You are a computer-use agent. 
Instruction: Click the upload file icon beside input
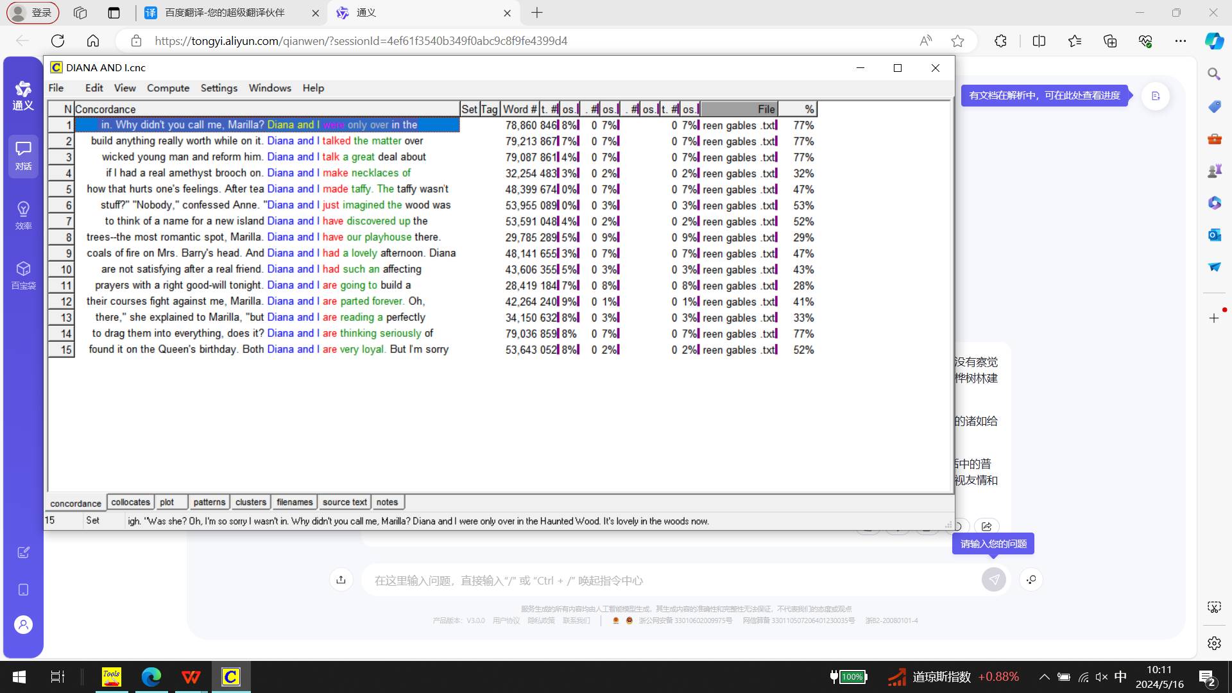pos(341,580)
